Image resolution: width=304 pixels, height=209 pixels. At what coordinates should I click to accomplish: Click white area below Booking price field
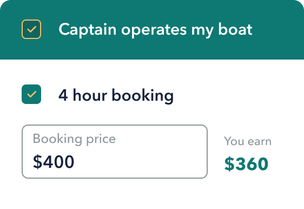[115, 193]
